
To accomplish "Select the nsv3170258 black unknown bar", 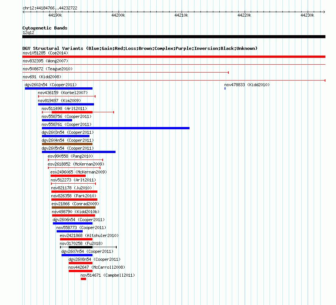I will pyautogui.click(x=80, y=247).
